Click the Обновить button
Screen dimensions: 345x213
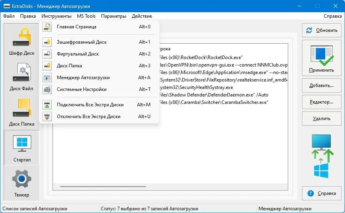[321, 30]
